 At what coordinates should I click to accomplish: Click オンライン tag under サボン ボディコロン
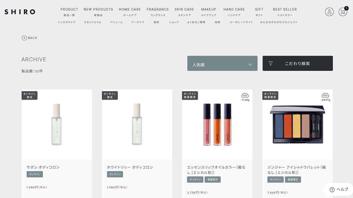[x=35, y=174]
